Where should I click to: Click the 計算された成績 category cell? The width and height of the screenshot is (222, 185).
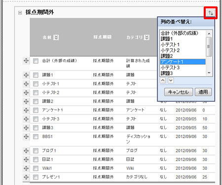click(x=138, y=63)
